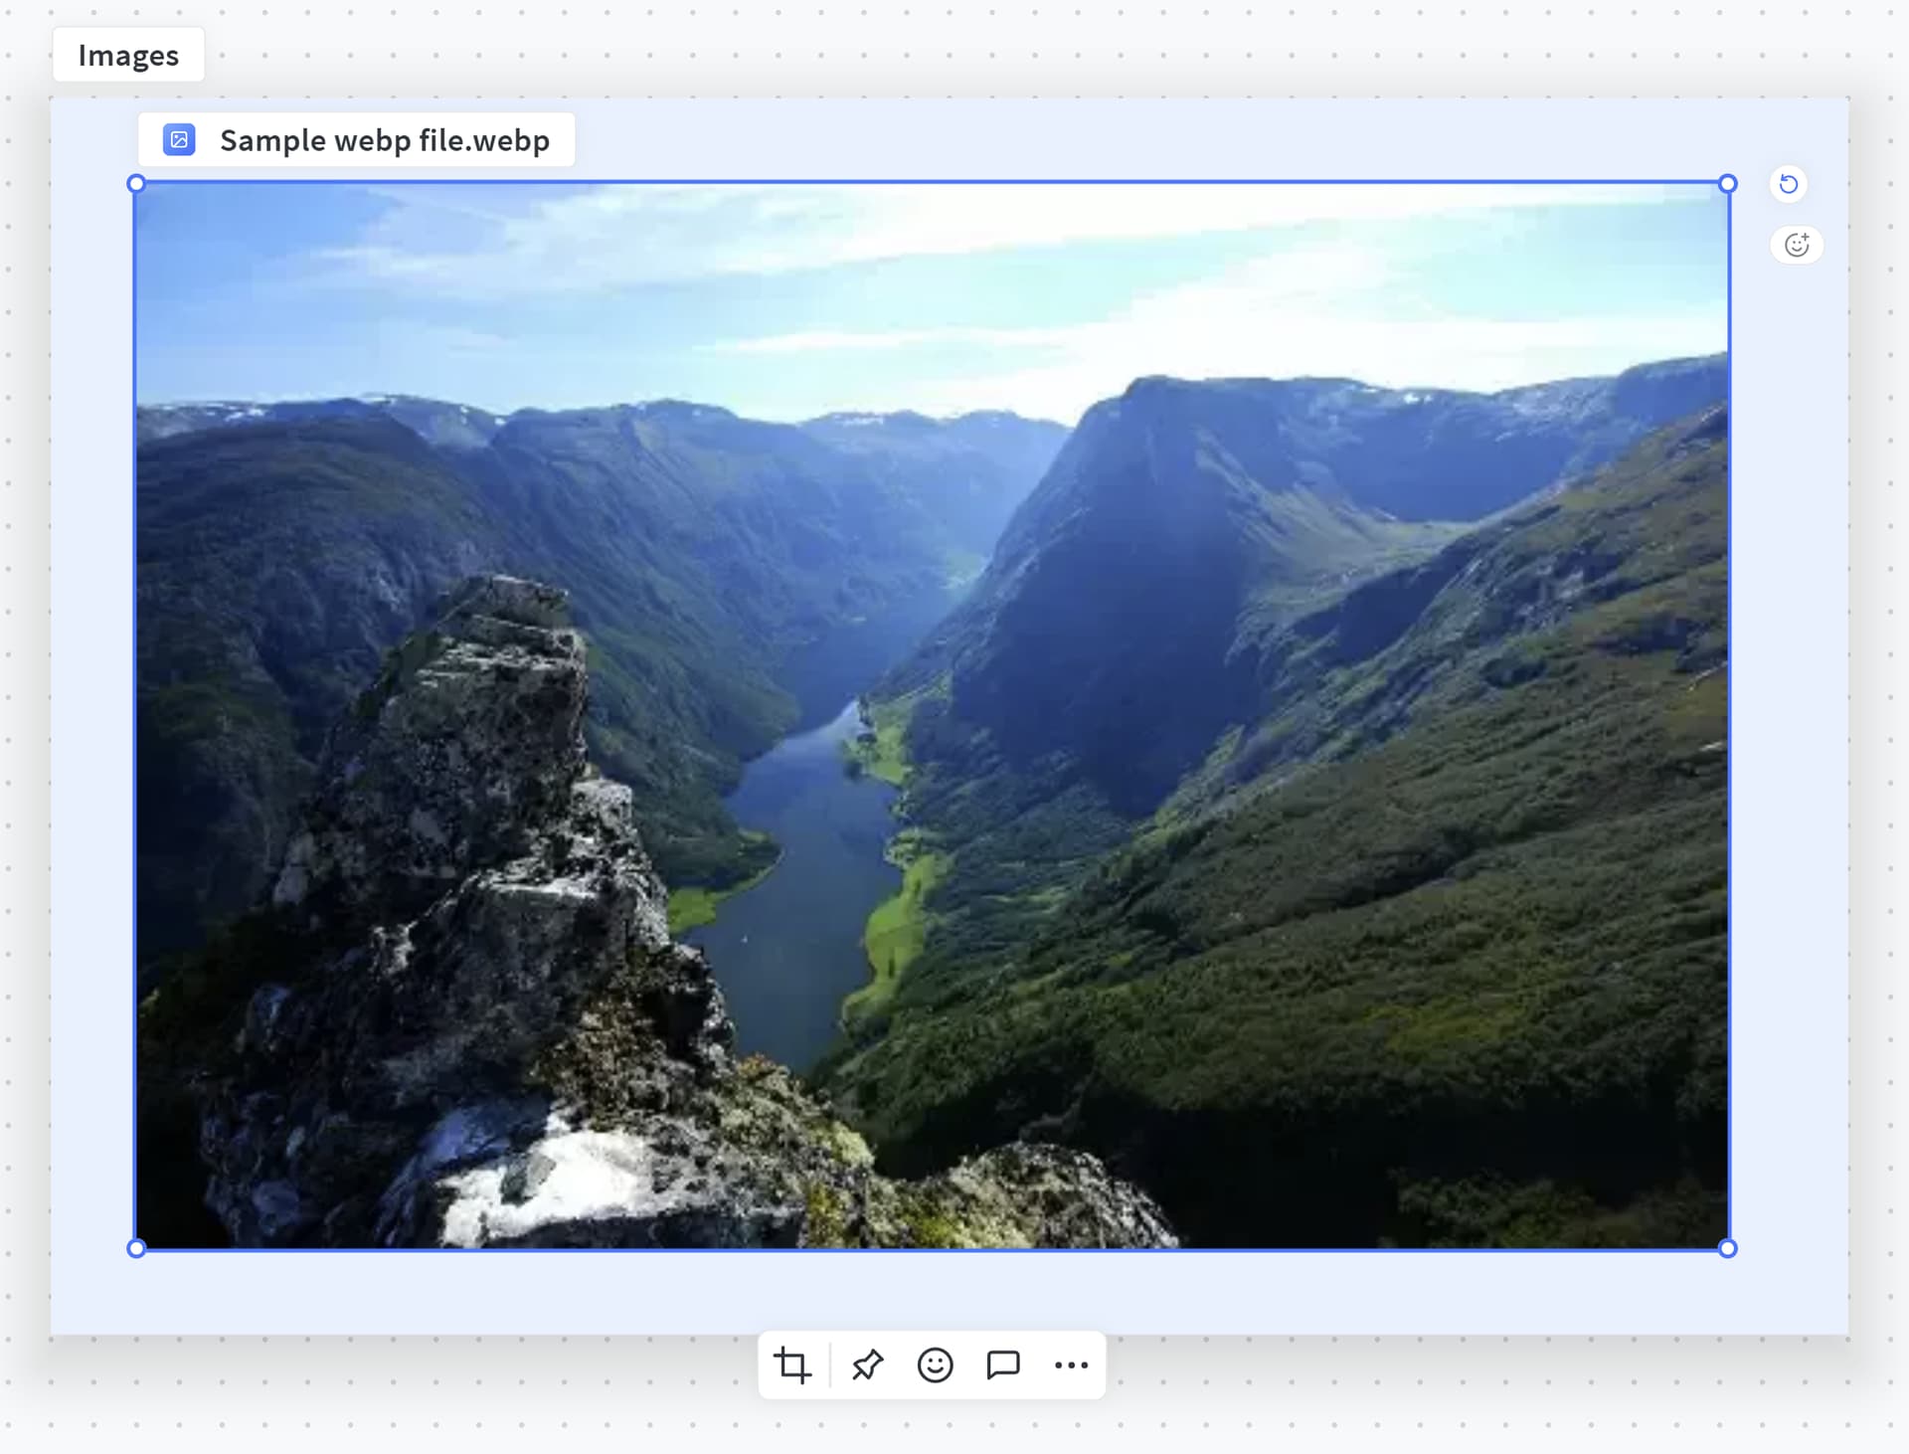
Task: Click the top-left resize handle
Action: pos(137,184)
